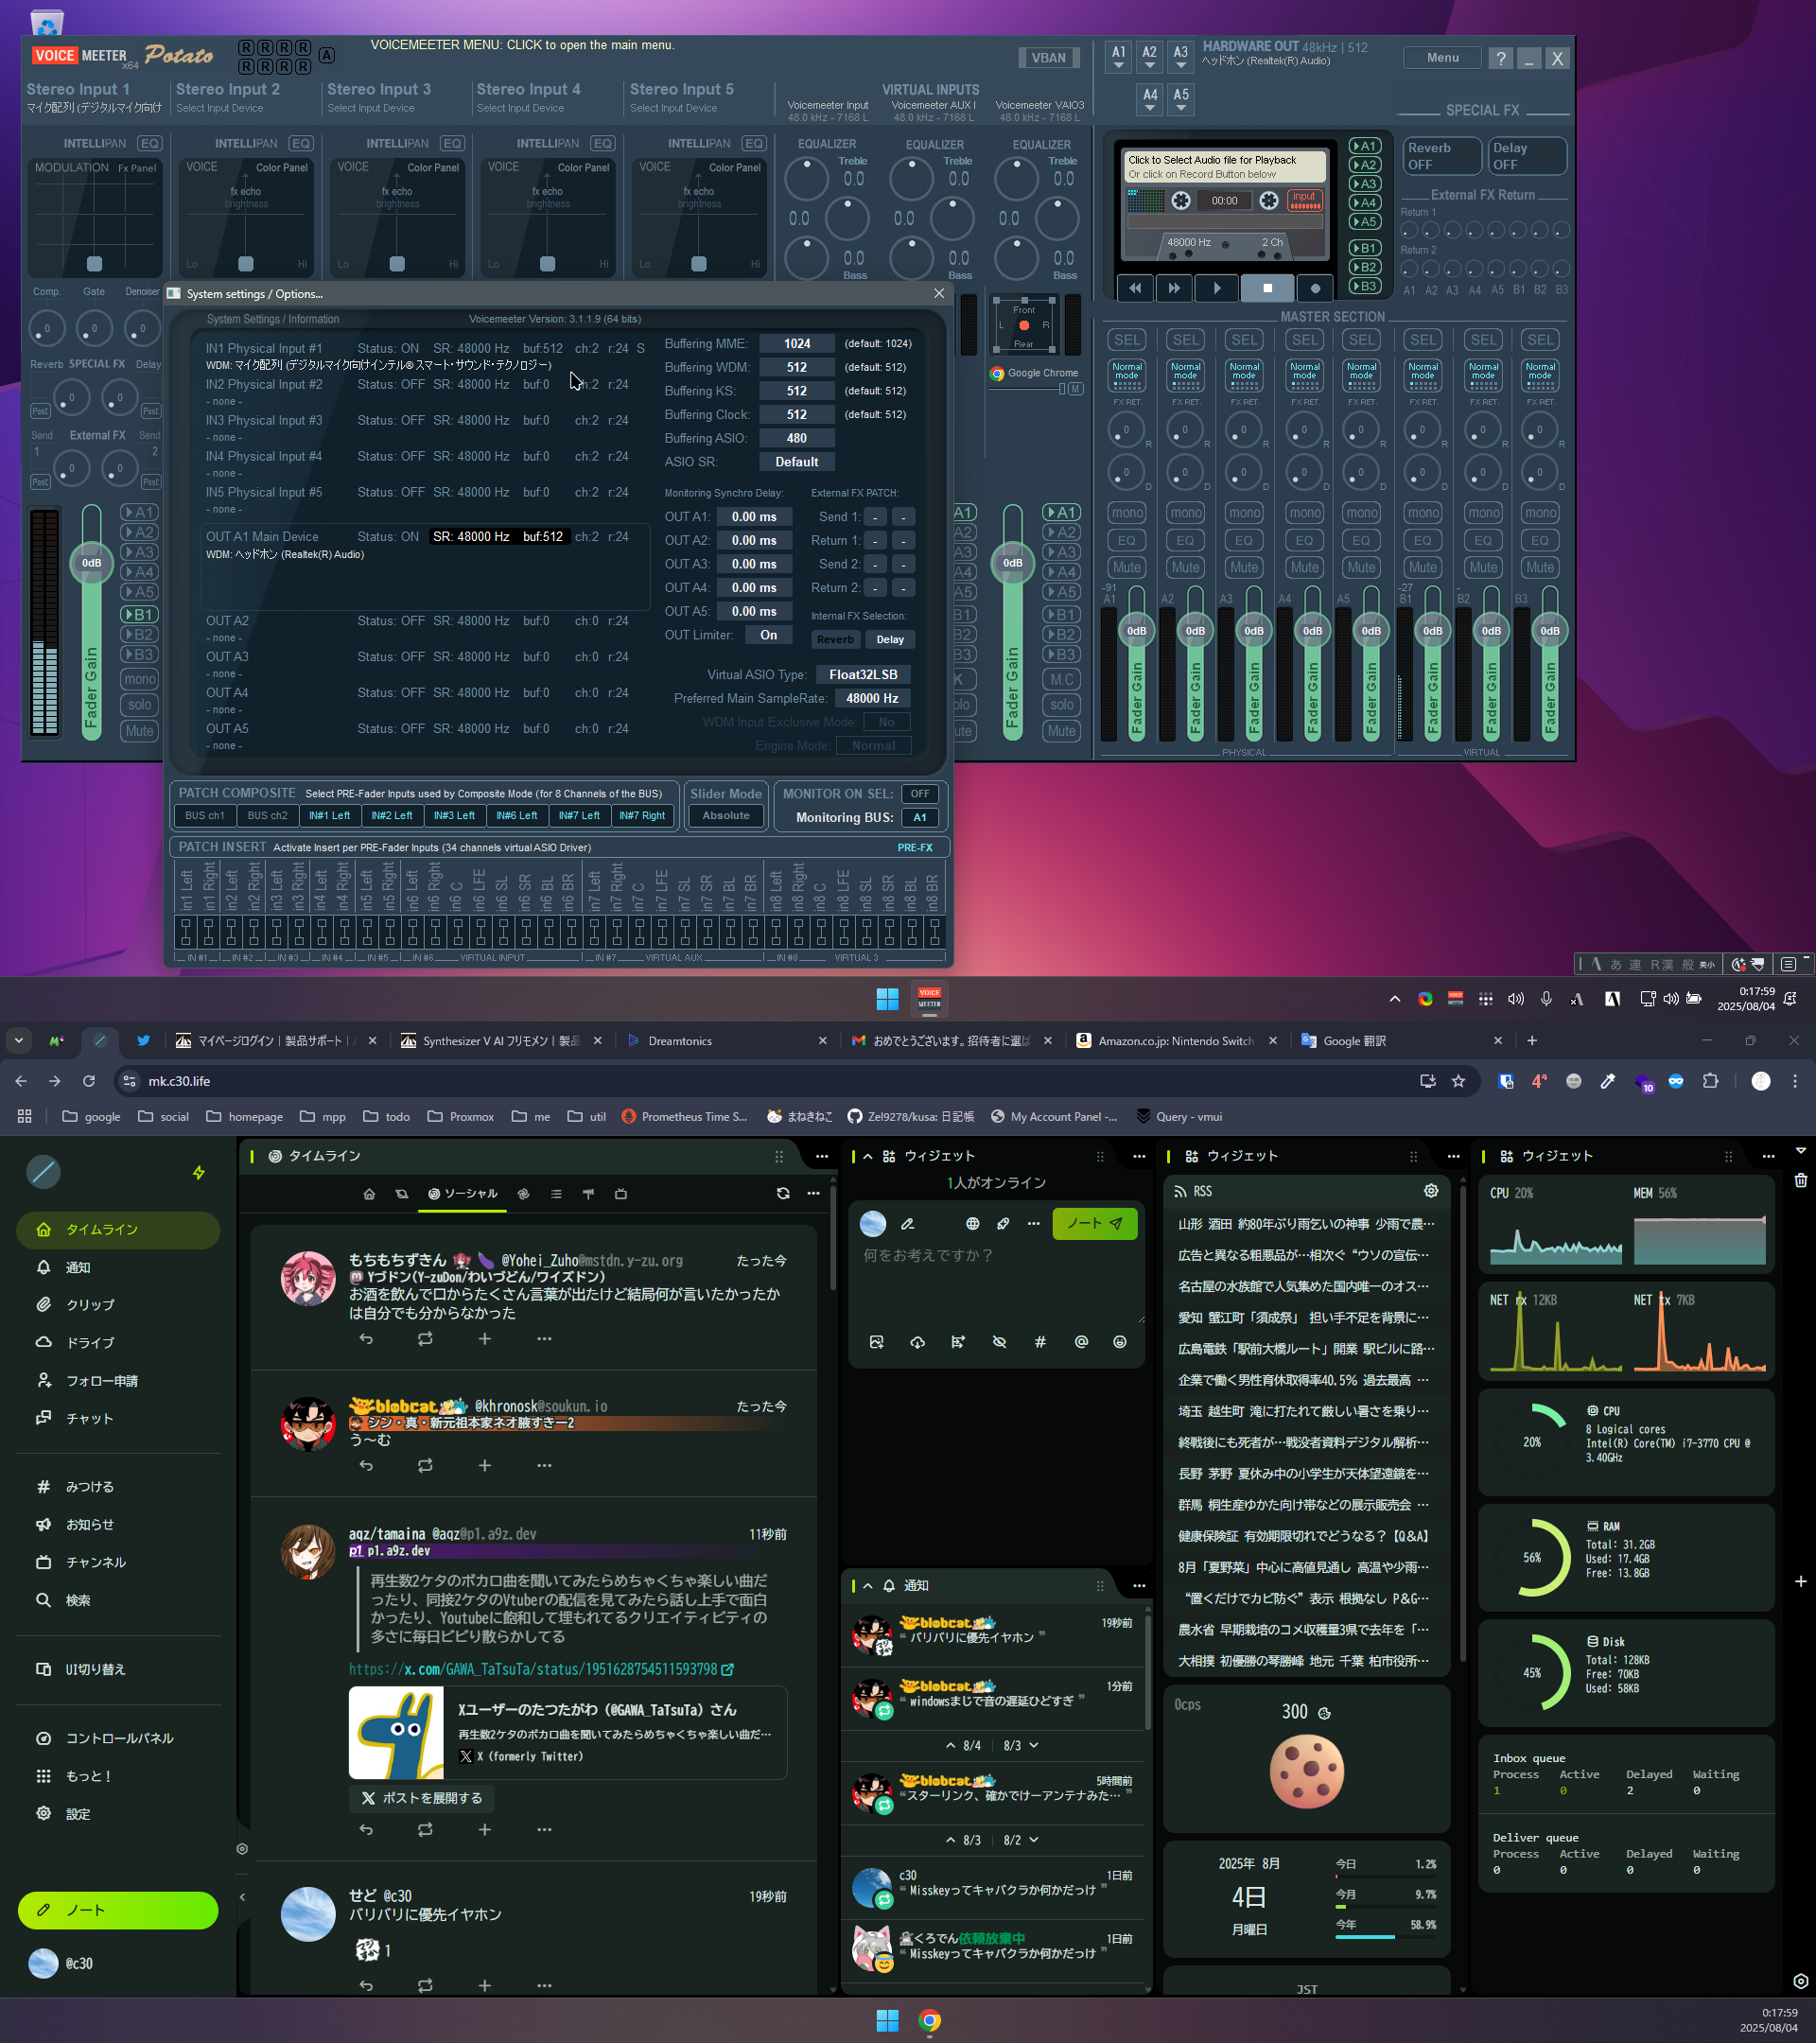This screenshot has height=2043, width=1816.
Task: Click the cassette record button
Action: point(1316,288)
